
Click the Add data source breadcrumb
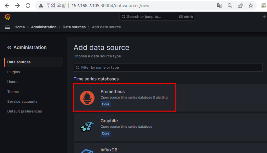(107, 27)
